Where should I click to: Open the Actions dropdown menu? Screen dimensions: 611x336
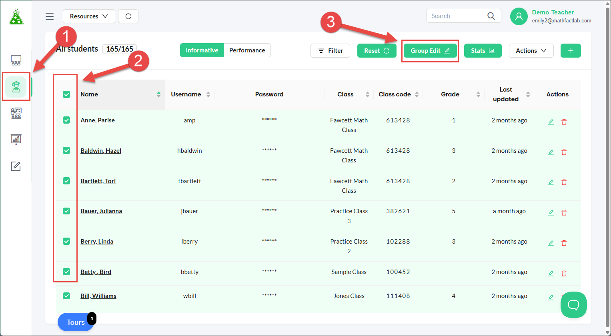coord(531,51)
